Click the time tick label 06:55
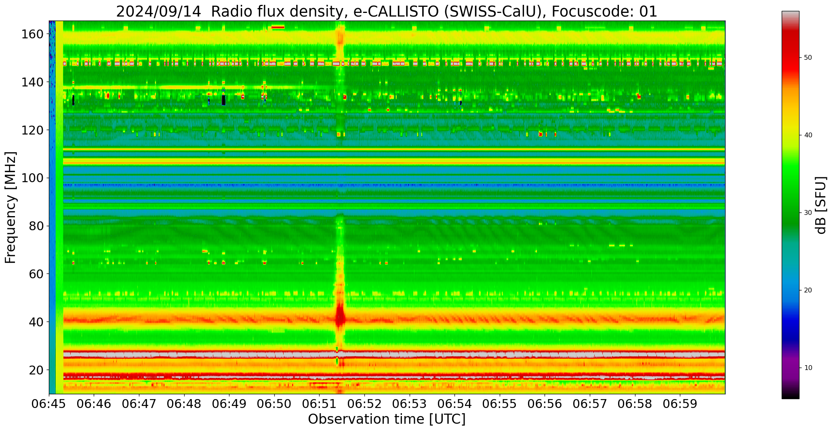Screen dimensions: 833x431 point(500,404)
